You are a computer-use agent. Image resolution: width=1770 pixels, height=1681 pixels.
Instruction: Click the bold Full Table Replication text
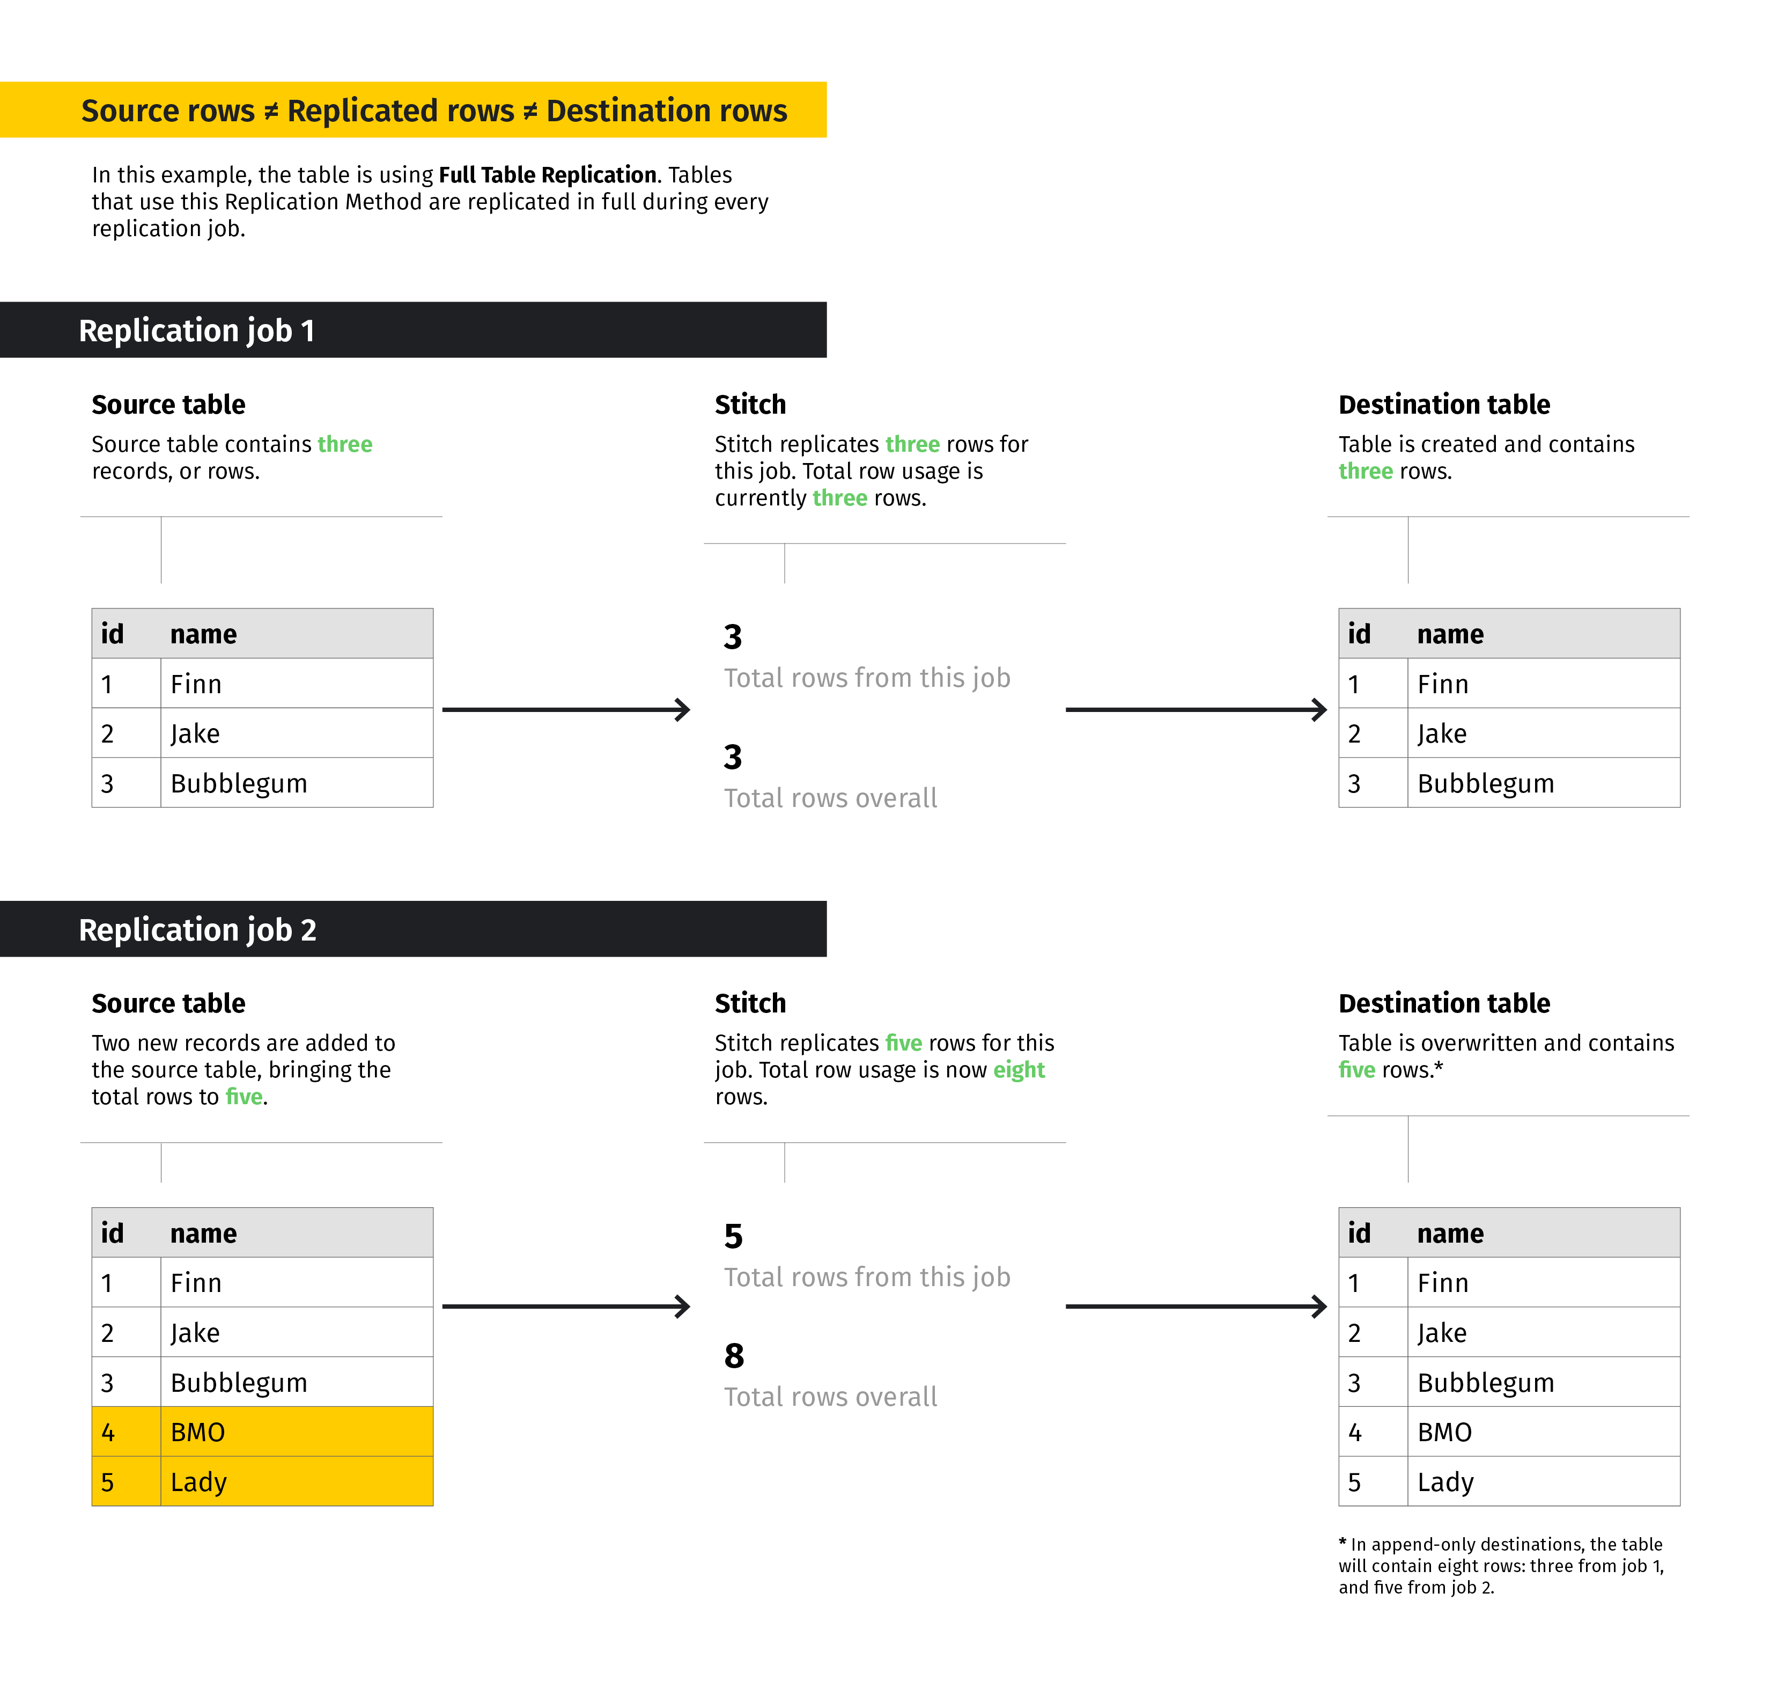547,175
